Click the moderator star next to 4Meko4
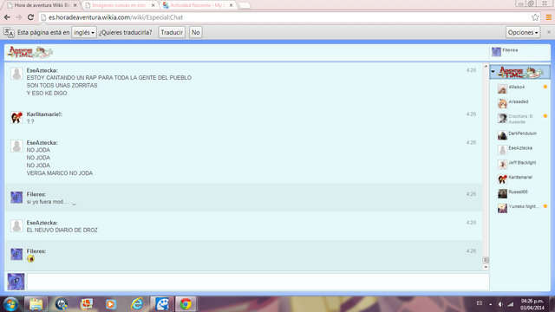The image size is (555, 312). click(545, 87)
